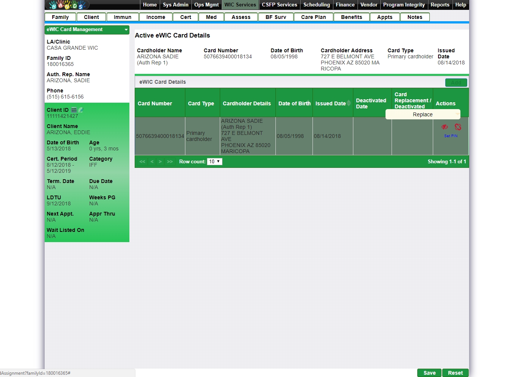Viewport: 513px width, 377px height.
Task: Go to next page of card table
Action: [160, 162]
